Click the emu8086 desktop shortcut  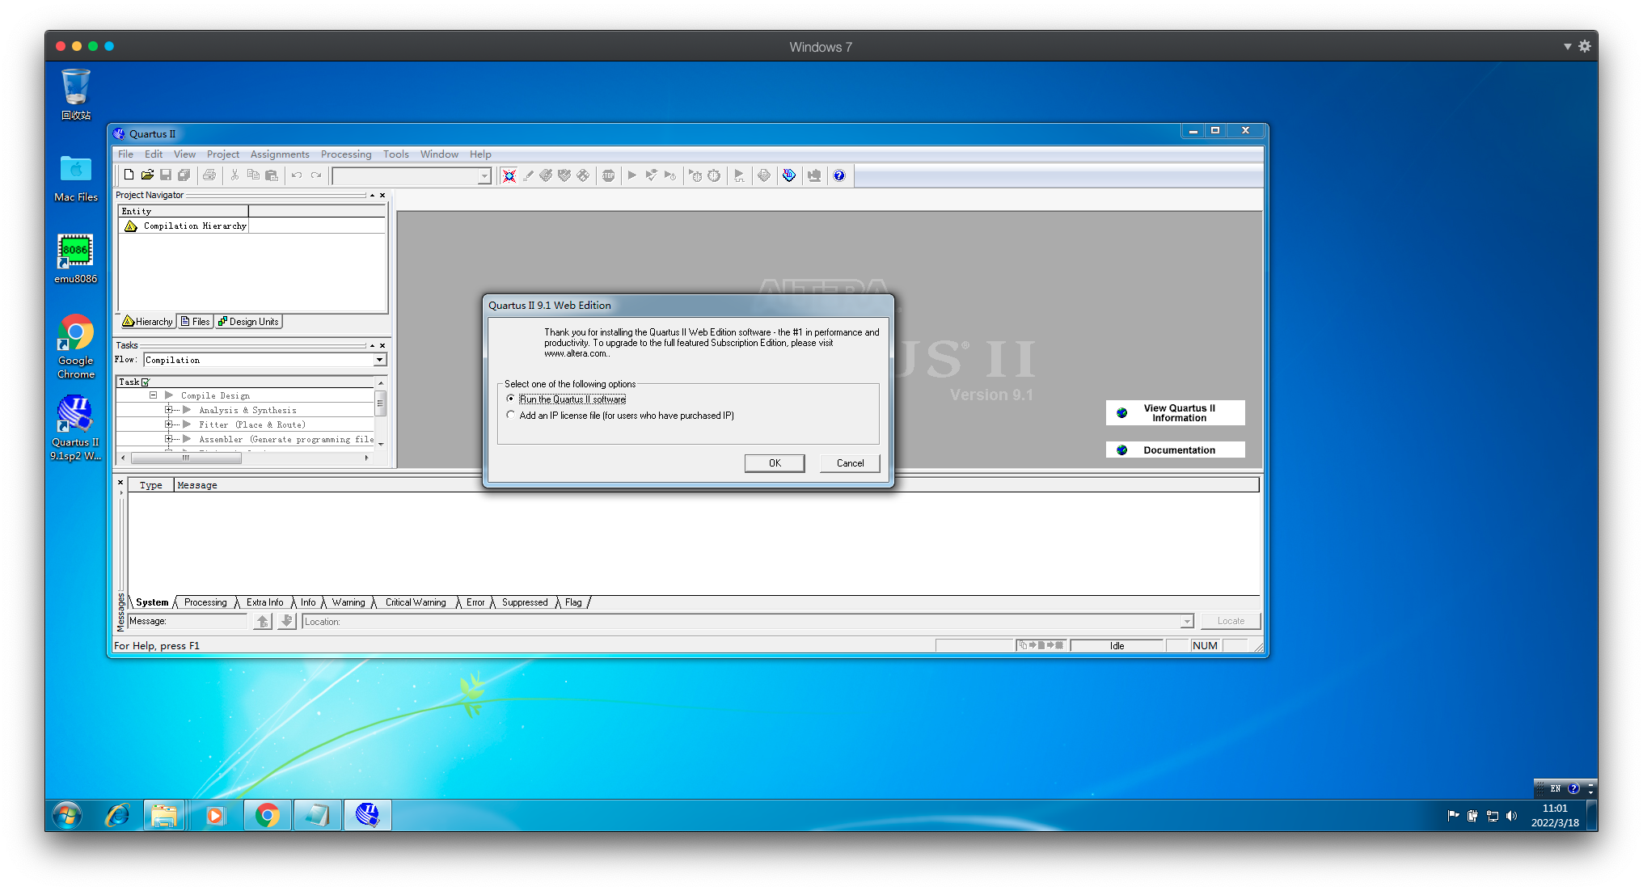pos(75,260)
